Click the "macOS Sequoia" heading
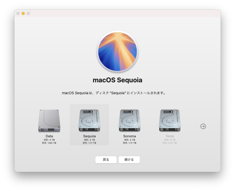235x191 pixels. tap(117, 80)
